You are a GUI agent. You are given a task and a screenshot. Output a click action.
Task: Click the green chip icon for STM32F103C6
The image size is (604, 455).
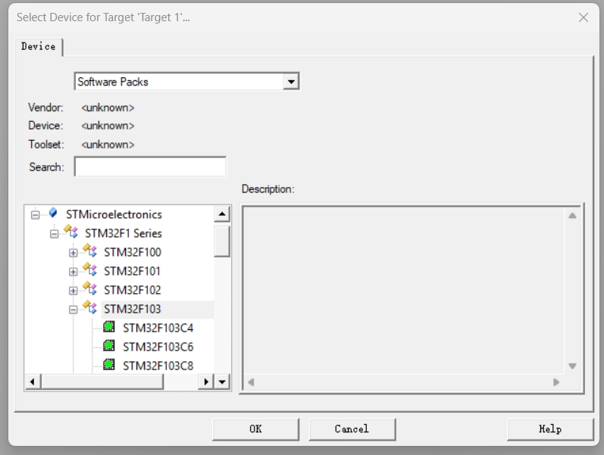point(109,346)
